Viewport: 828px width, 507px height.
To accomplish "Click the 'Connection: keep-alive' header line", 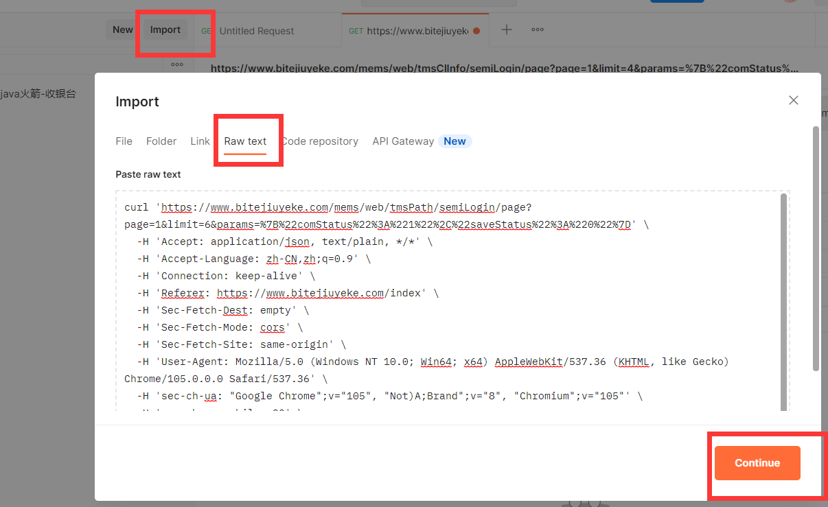I will point(227,276).
